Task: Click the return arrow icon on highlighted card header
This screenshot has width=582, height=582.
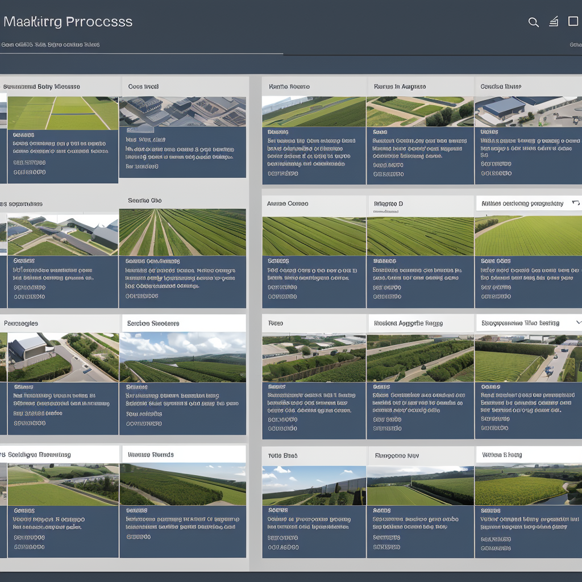Action: [x=575, y=203]
